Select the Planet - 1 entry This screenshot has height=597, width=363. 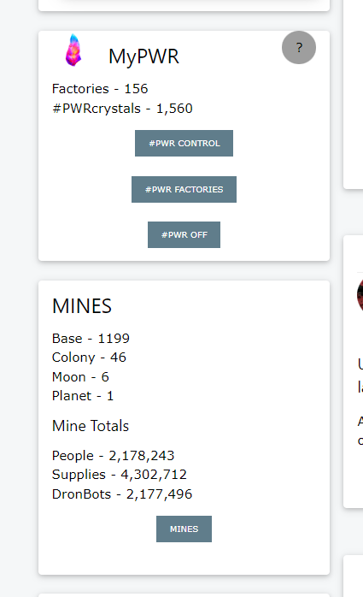[83, 396]
